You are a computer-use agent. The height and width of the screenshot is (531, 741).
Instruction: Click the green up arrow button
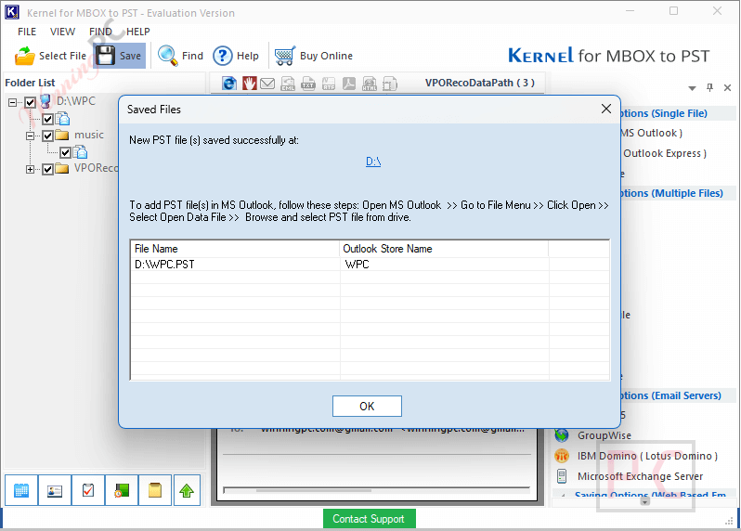(x=187, y=490)
